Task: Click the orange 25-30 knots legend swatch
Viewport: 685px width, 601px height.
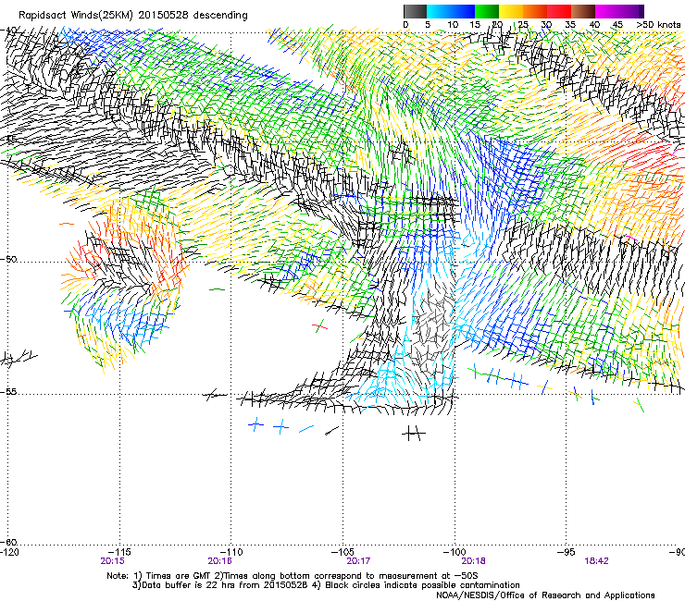Action: click(x=535, y=11)
